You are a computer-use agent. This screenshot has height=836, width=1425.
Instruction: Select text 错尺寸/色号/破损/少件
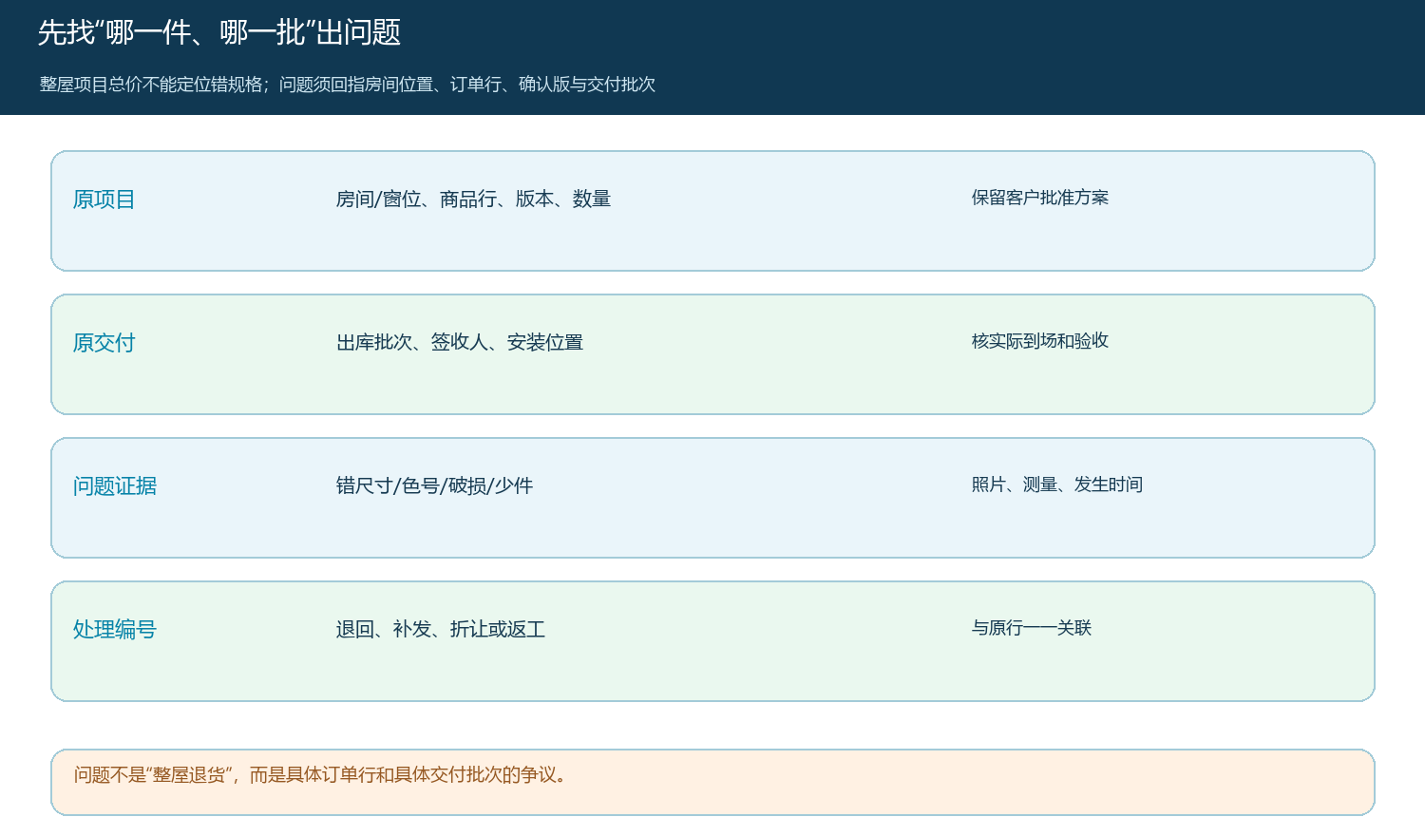(434, 485)
